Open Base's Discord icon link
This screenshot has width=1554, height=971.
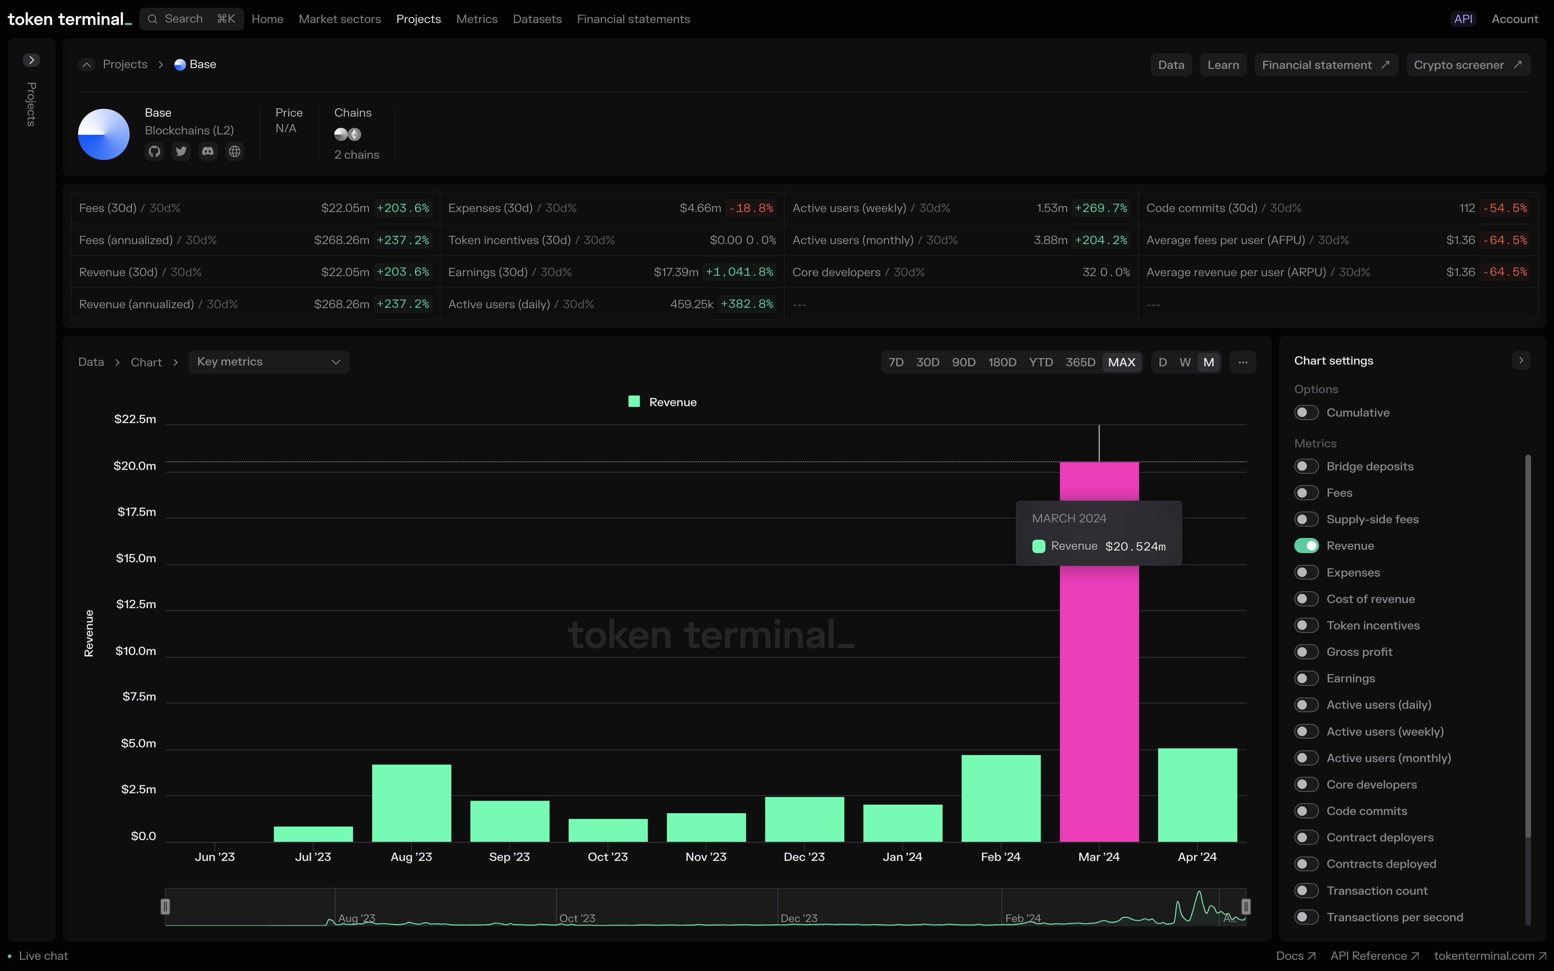[207, 152]
